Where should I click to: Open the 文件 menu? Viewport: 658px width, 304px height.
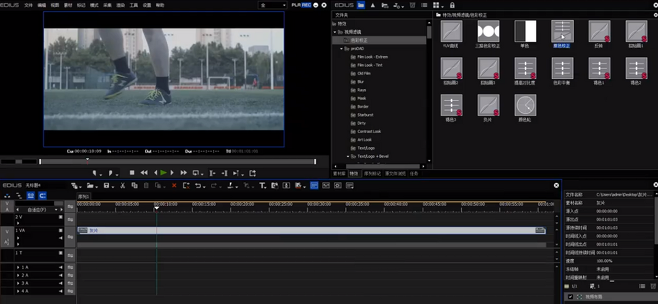coord(29,5)
